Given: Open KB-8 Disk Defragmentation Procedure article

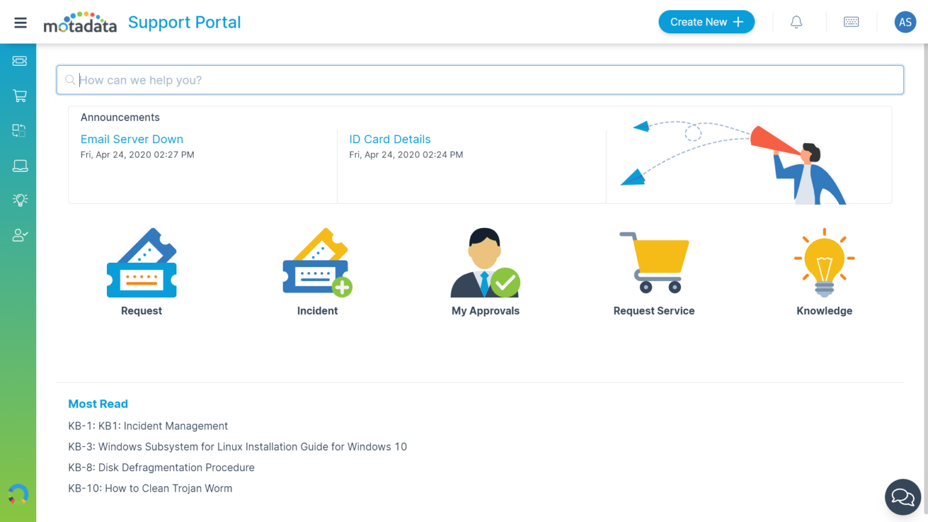Looking at the screenshot, I should tap(161, 468).
